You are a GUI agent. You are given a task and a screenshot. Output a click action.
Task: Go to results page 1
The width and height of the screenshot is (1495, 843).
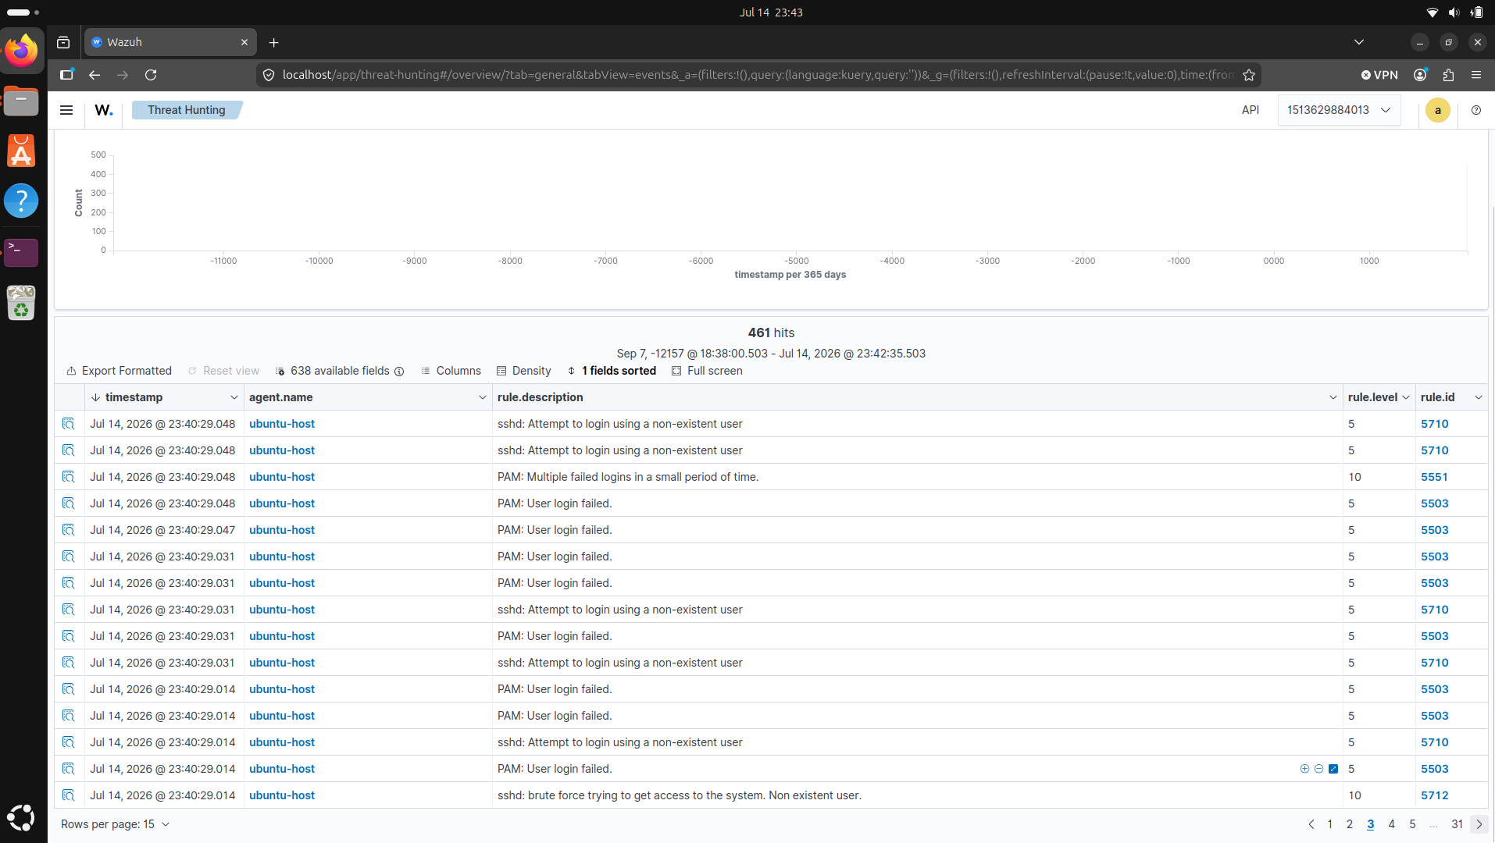click(x=1329, y=824)
